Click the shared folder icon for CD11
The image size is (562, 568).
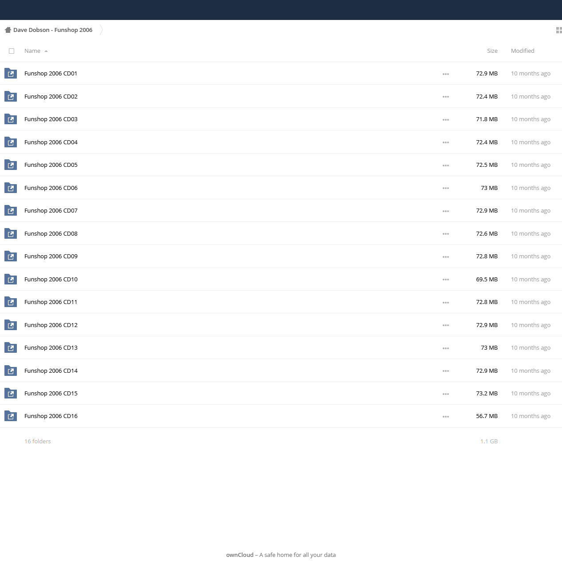tap(11, 302)
